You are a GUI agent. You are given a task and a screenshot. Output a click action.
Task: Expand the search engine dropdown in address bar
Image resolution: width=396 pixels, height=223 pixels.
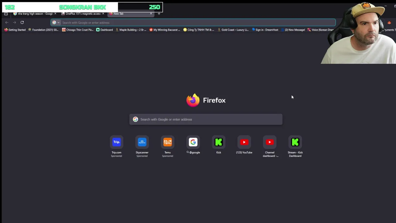[x=56, y=22]
